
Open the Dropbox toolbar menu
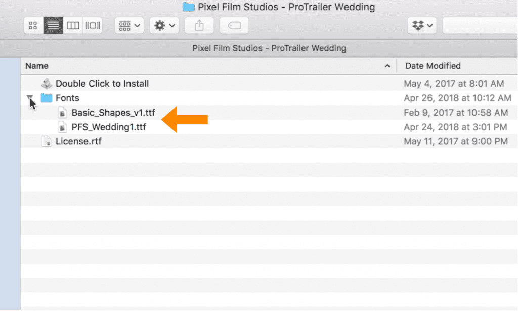coord(422,25)
